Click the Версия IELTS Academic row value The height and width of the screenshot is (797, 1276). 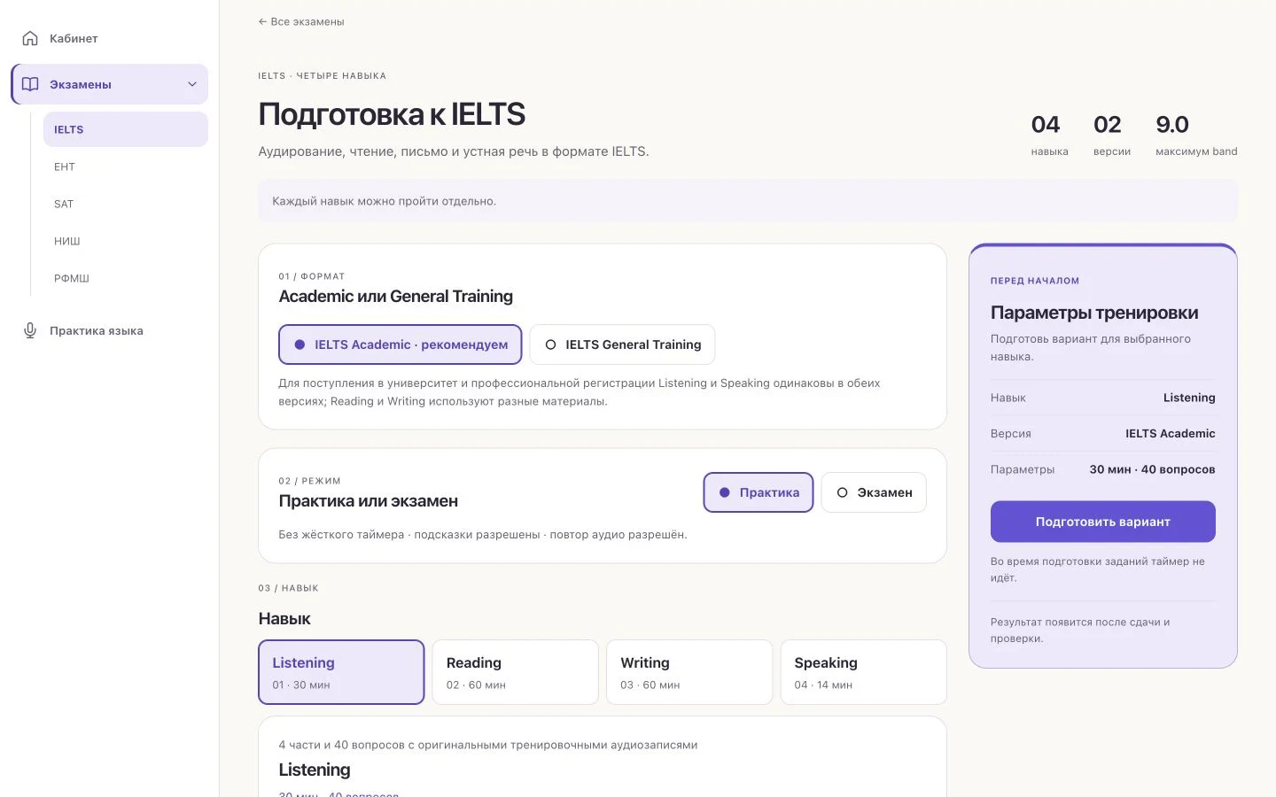(1170, 433)
